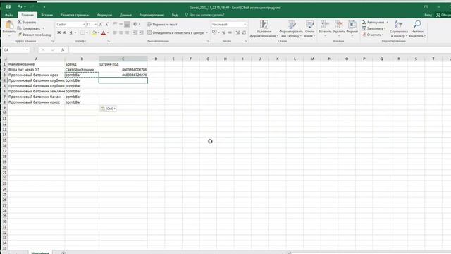Open Стили ячеек gallery
The width and height of the screenshot is (451, 254).
click(310, 29)
